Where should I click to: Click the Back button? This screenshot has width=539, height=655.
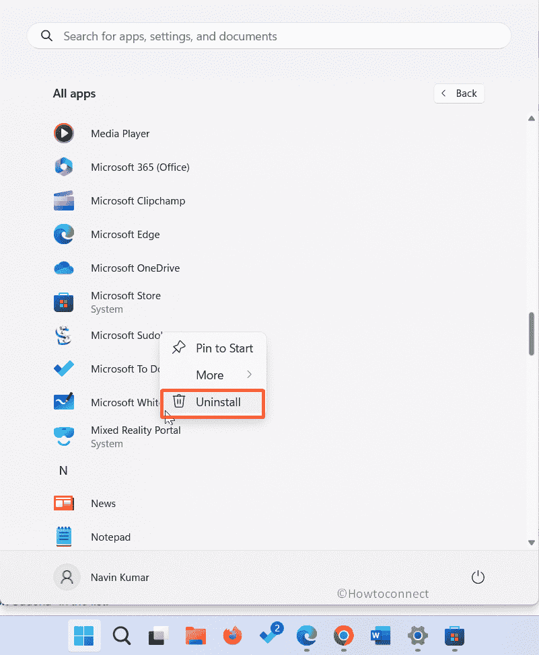coord(459,93)
